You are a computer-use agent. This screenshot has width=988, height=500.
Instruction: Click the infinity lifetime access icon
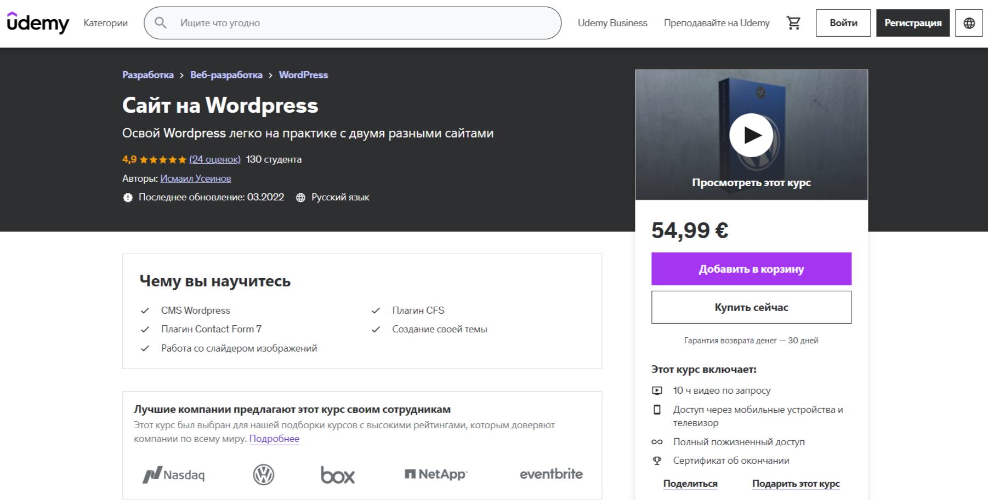click(x=657, y=442)
